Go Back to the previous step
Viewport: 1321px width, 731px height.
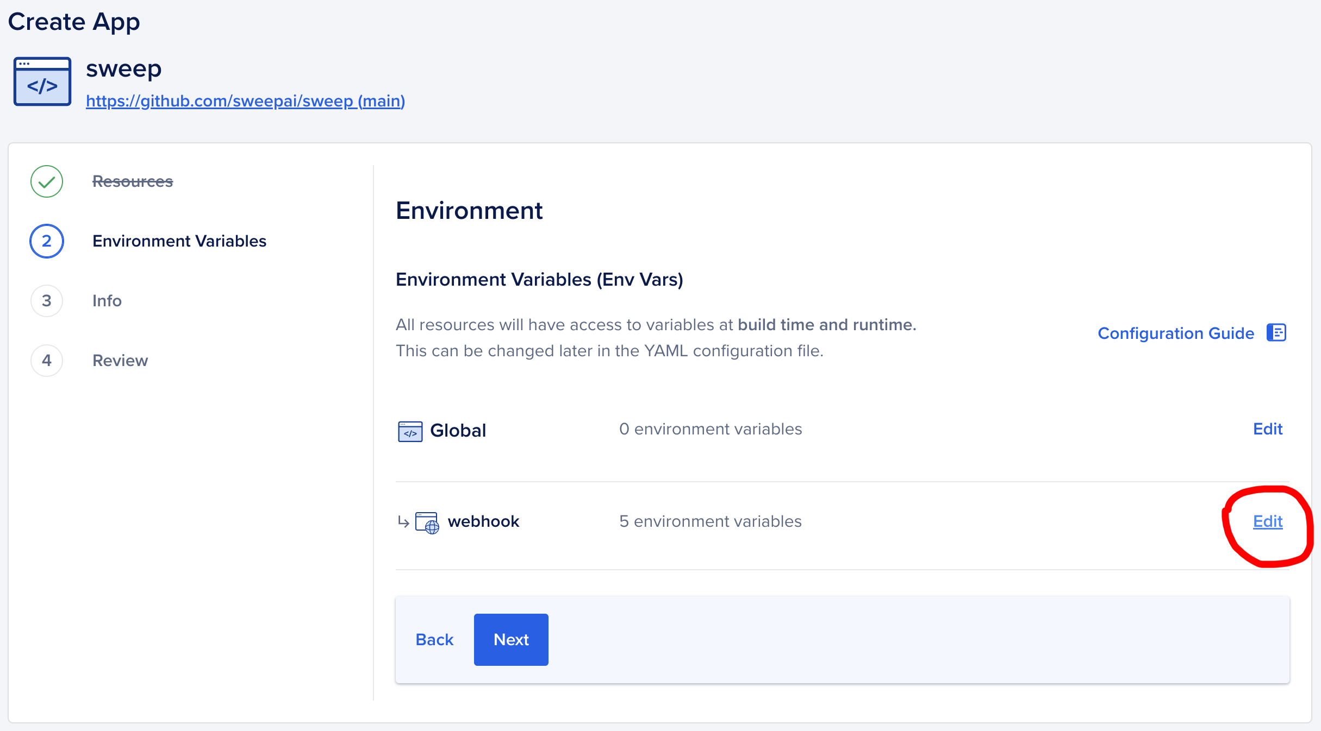[434, 640]
